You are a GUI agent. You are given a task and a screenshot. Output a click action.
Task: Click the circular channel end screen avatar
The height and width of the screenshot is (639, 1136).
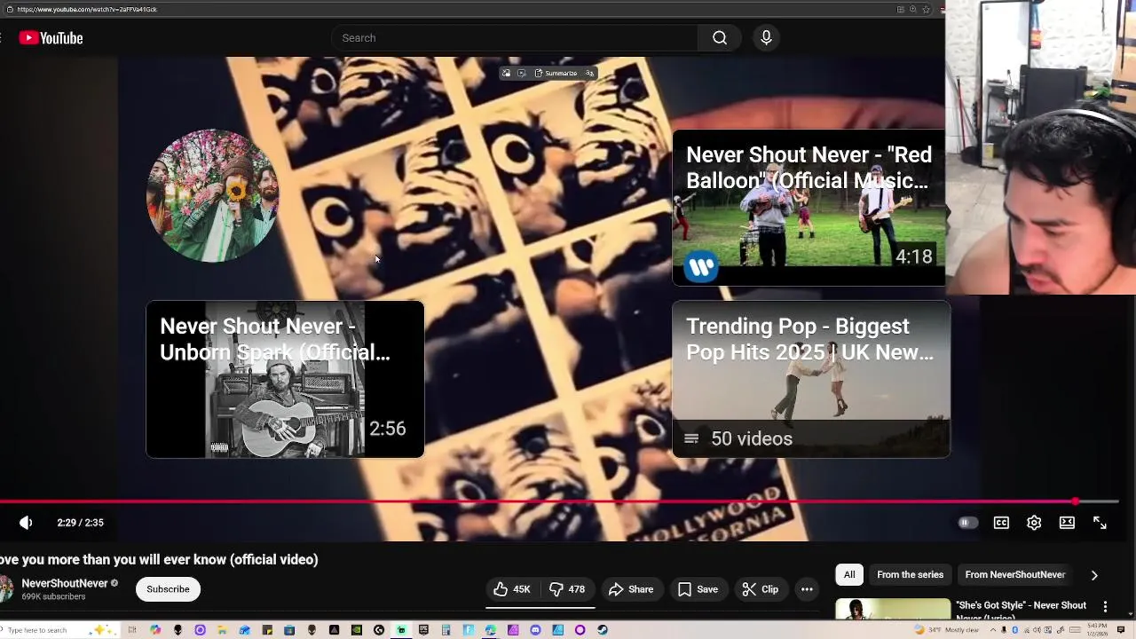[212, 196]
